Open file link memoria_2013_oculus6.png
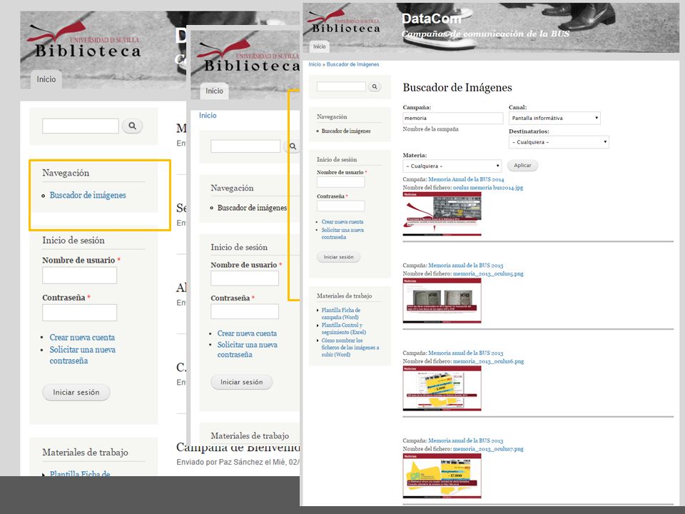The image size is (685, 514). tap(488, 361)
